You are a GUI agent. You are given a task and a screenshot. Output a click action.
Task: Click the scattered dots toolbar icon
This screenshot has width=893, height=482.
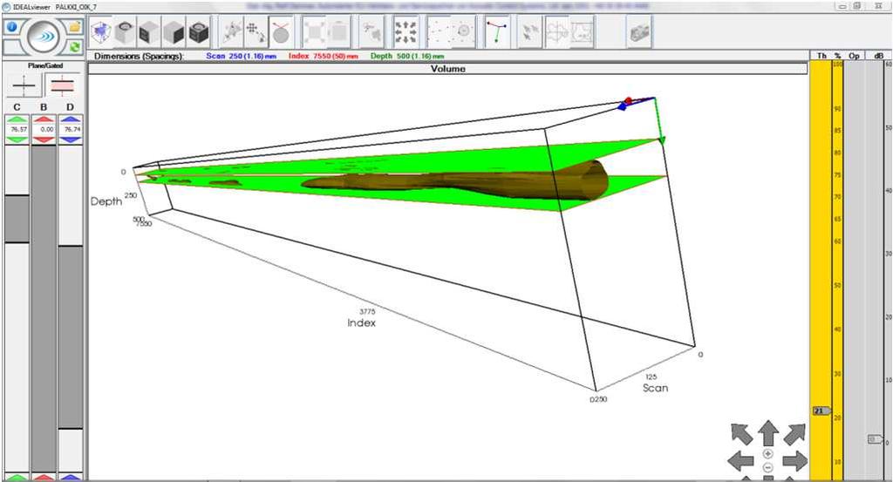(440, 32)
